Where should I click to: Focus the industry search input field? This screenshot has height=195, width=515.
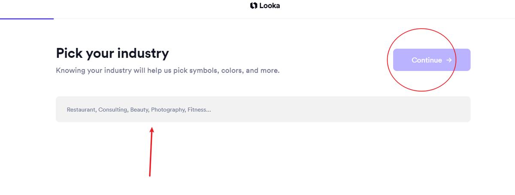263,109
